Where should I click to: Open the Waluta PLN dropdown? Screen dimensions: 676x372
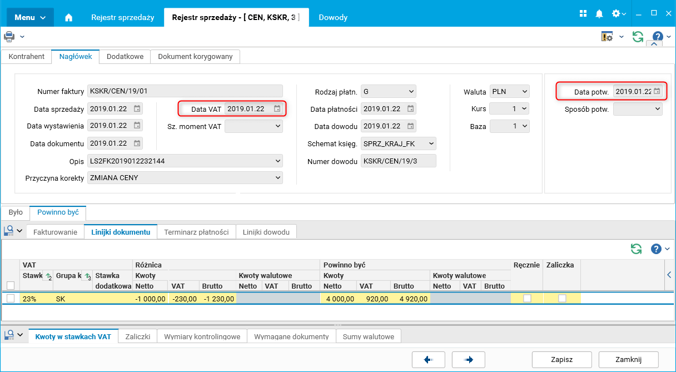pos(525,91)
